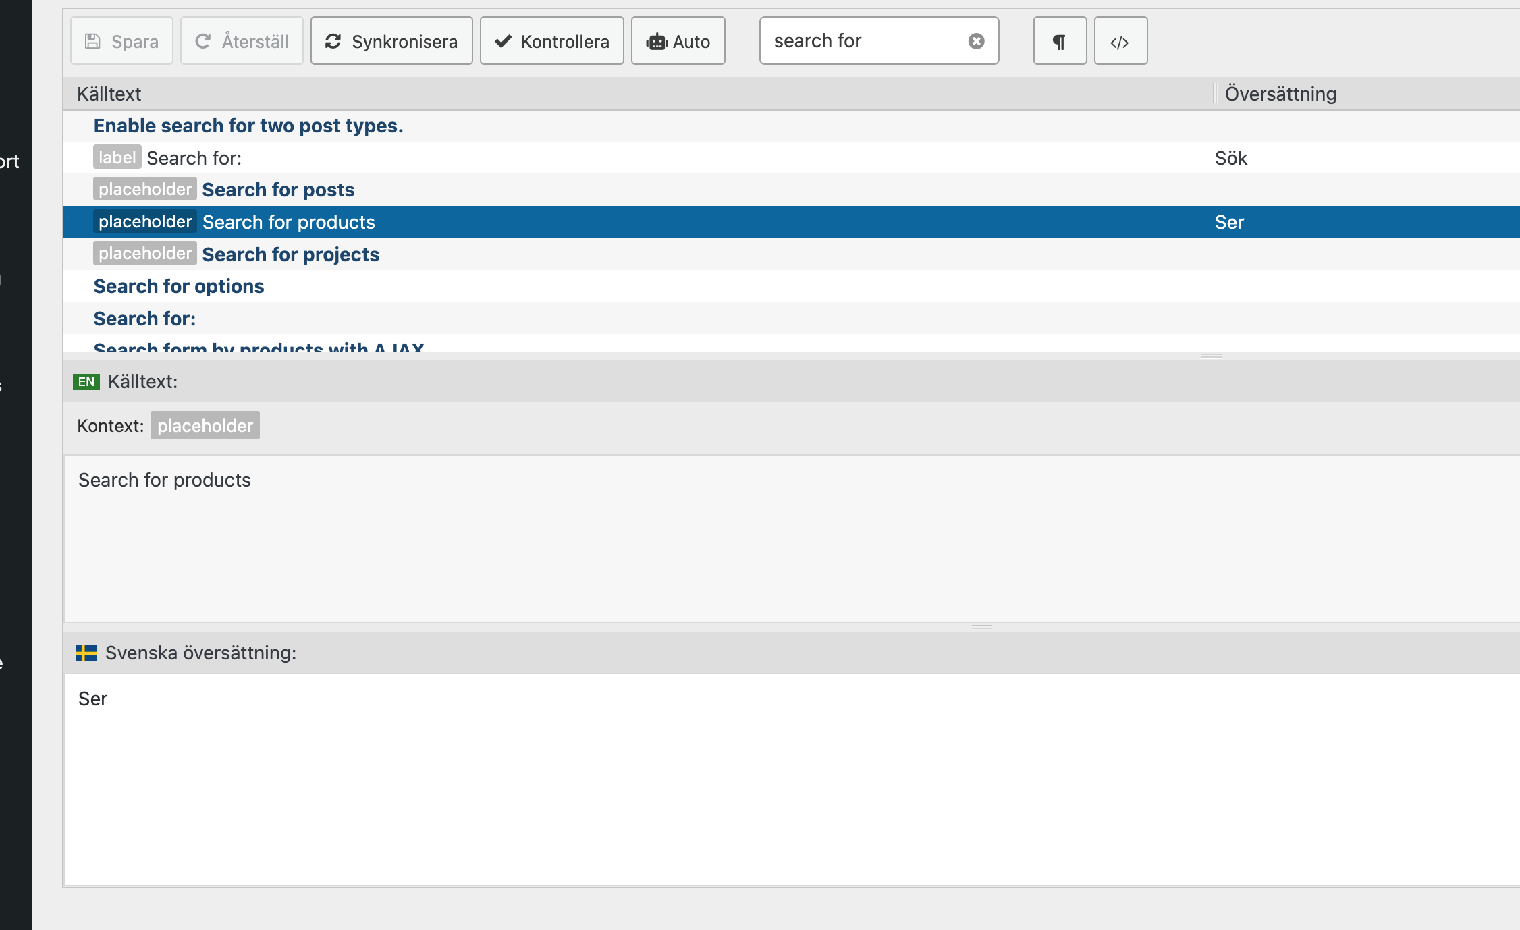The width and height of the screenshot is (1520, 930).
Task: Open the Auto robot translate button
Action: click(678, 41)
